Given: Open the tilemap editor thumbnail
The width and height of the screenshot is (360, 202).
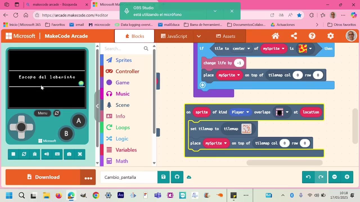Looking at the screenshot, I should [x=246, y=129].
